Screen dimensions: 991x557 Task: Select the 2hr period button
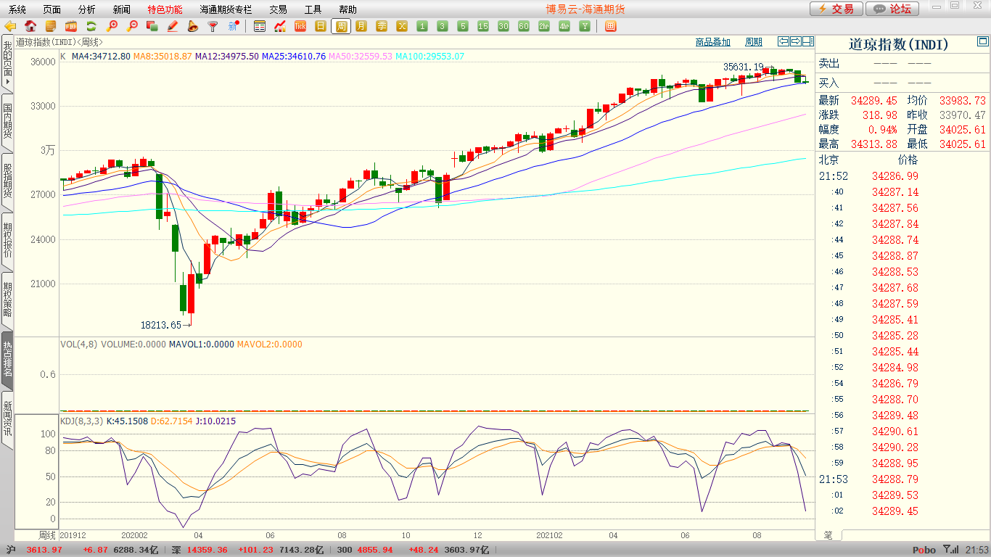tap(544, 26)
